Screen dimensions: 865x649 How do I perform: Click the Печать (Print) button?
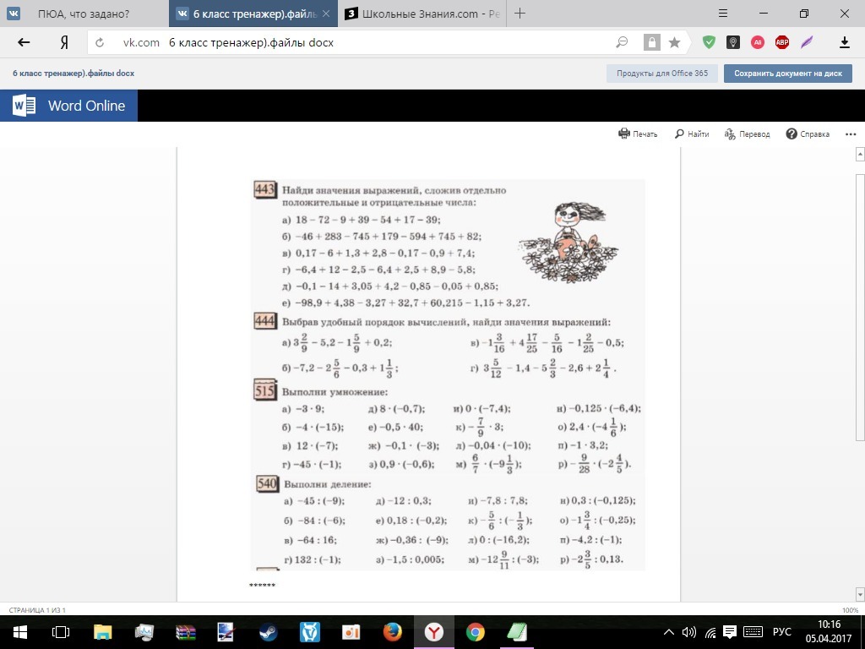click(638, 134)
